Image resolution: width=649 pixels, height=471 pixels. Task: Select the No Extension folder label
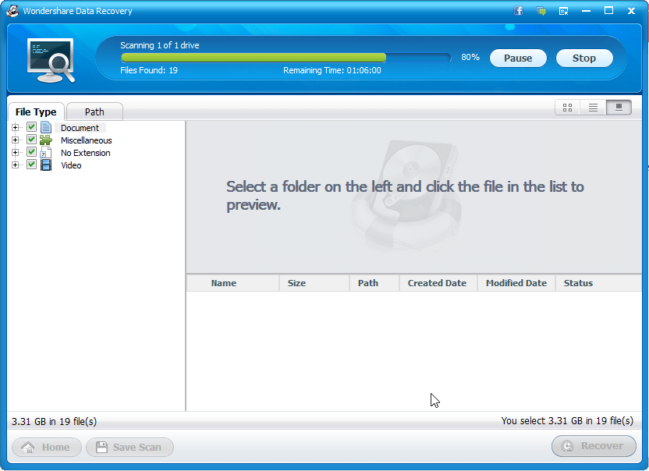[85, 153]
